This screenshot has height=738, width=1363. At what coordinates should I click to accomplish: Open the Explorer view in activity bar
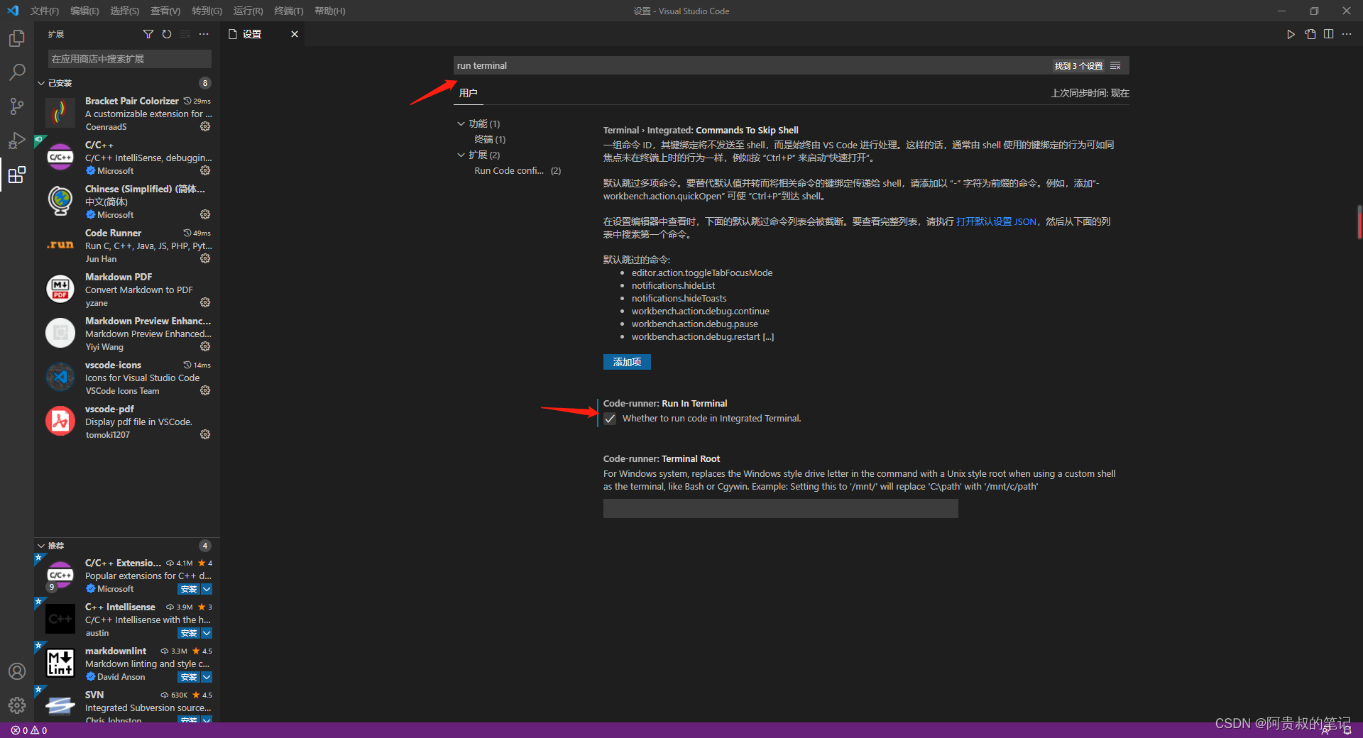click(x=17, y=38)
